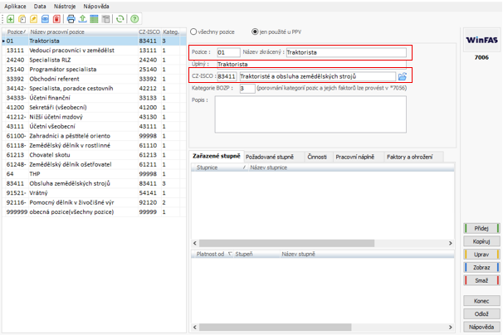503x335 pixels.
Task: Click the printer icon in toolbar
Action: (x=71, y=18)
